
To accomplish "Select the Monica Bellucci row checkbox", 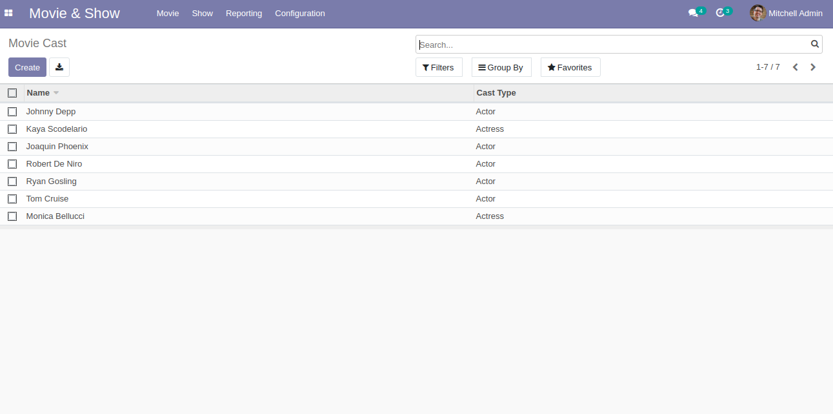I will [x=12, y=216].
